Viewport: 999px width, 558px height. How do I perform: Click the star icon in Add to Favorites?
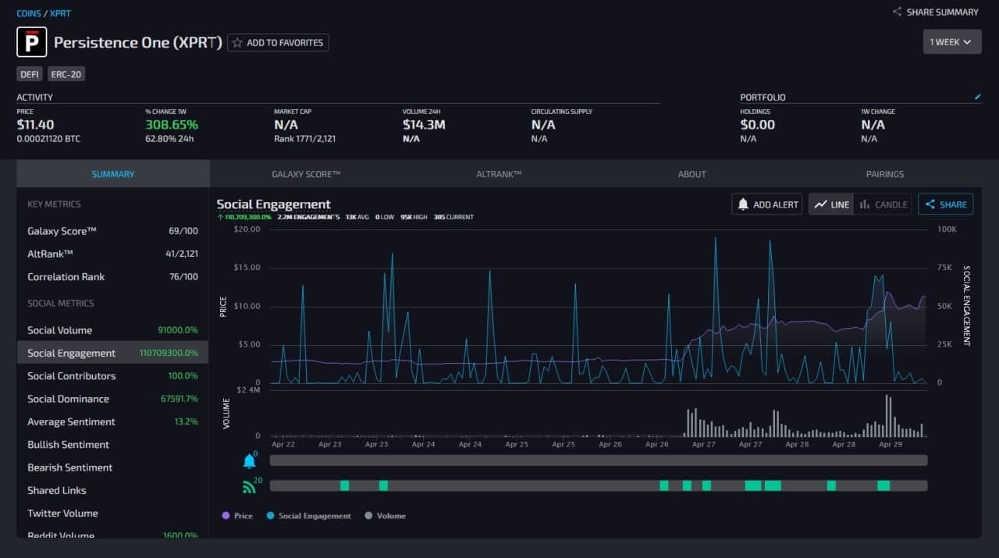coord(237,43)
